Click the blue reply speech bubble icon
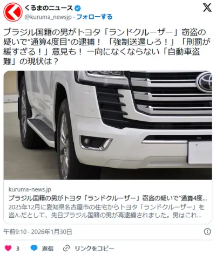Screen dimensions: 216x255 coord(34,248)
